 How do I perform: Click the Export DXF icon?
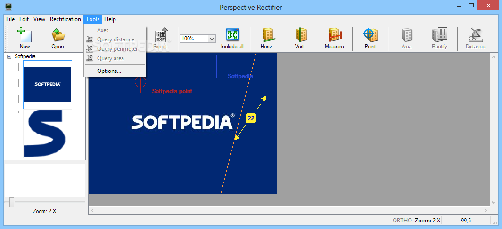(x=161, y=35)
